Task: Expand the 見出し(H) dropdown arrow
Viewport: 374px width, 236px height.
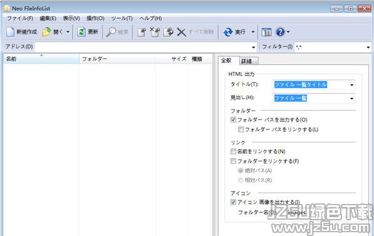Action: [x=352, y=99]
